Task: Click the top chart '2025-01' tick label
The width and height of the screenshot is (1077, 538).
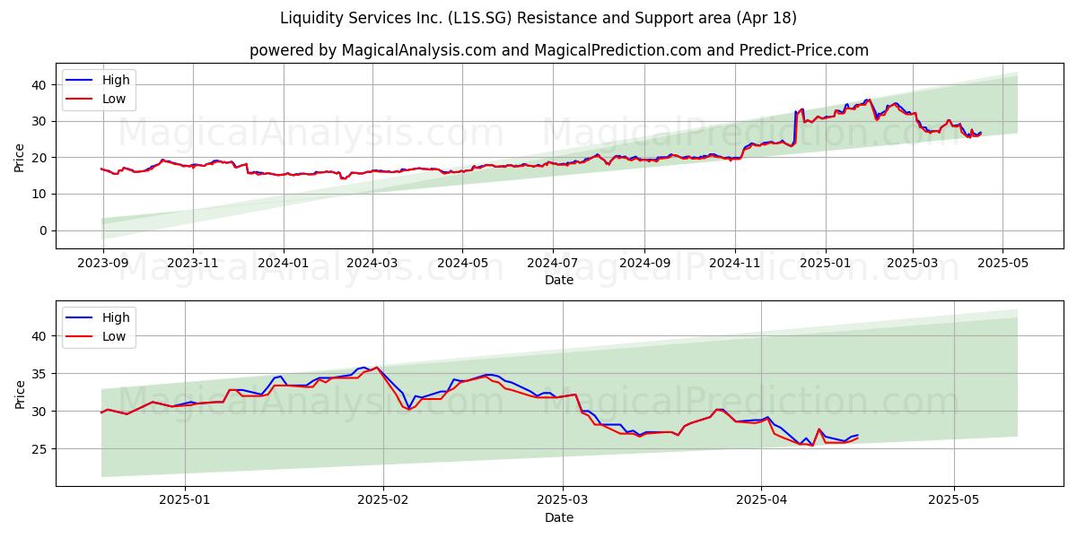Action: point(826,264)
